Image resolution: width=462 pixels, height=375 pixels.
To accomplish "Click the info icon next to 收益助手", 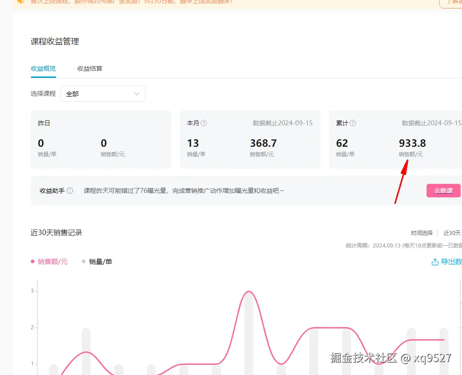I will click(x=70, y=191).
